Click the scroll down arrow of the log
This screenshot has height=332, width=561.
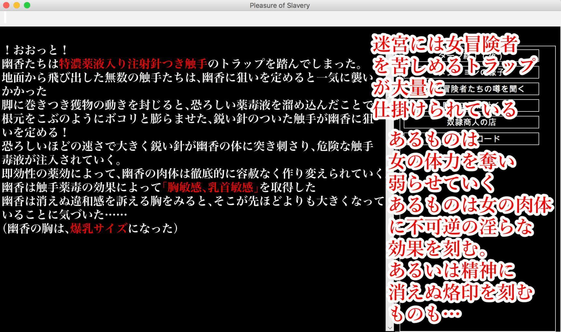coord(390,328)
